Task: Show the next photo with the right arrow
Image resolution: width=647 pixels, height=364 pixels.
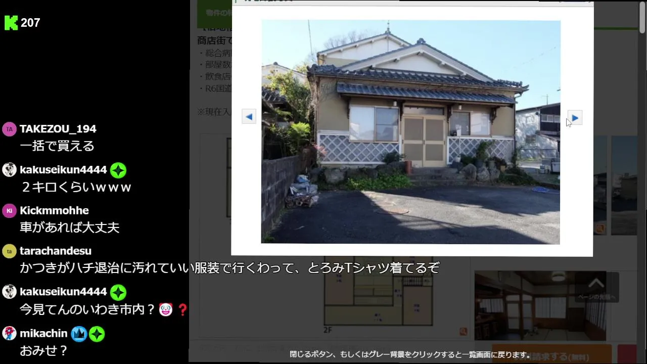Action: click(575, 118)
